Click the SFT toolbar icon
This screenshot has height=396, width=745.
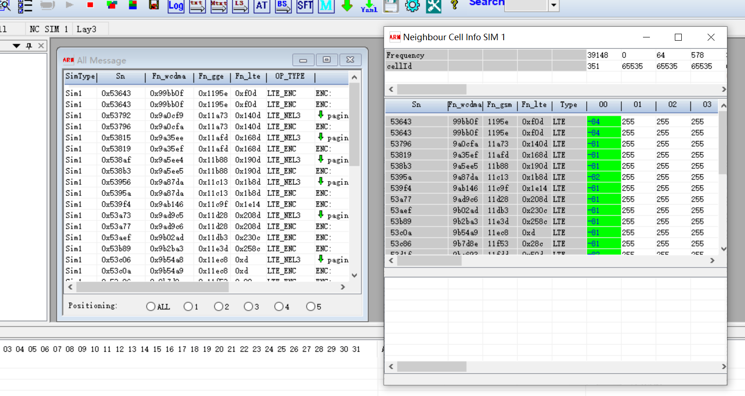(x=305, y=6)
